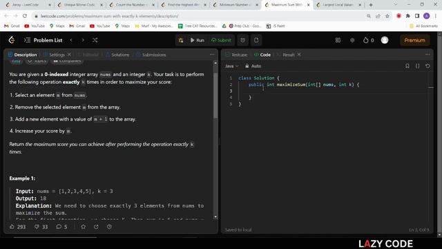Go to the previous problem arrow
This screenshot has height=249, width=442.
(71, 40)
